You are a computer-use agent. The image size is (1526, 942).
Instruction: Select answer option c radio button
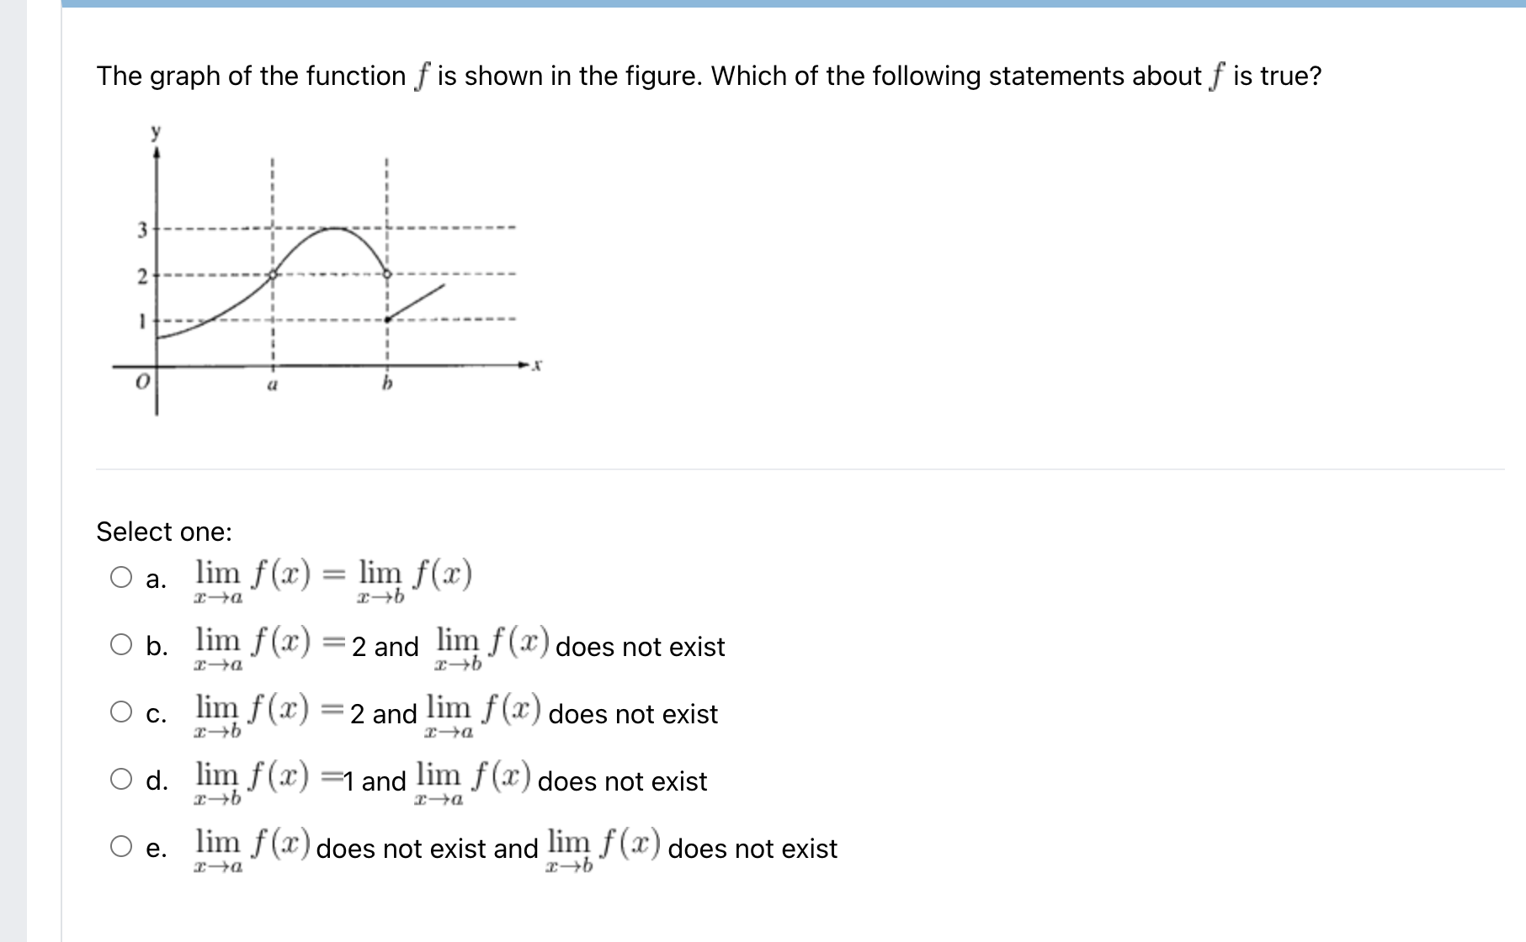point(122,712)
